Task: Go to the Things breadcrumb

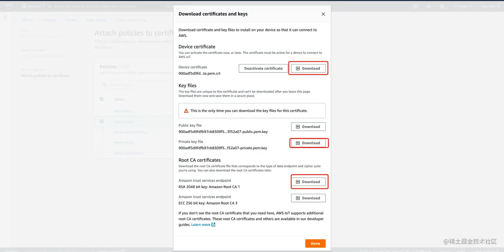Action: [x=71, y=20]
